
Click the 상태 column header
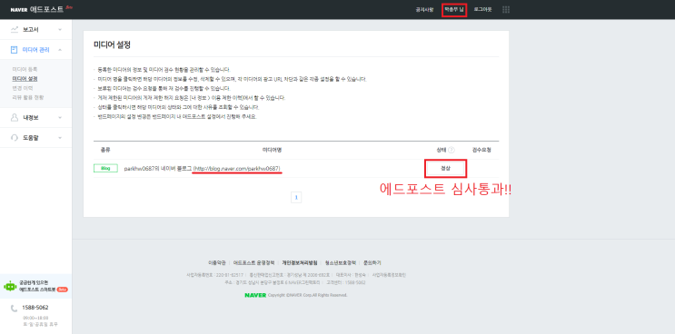click(442, 150)
